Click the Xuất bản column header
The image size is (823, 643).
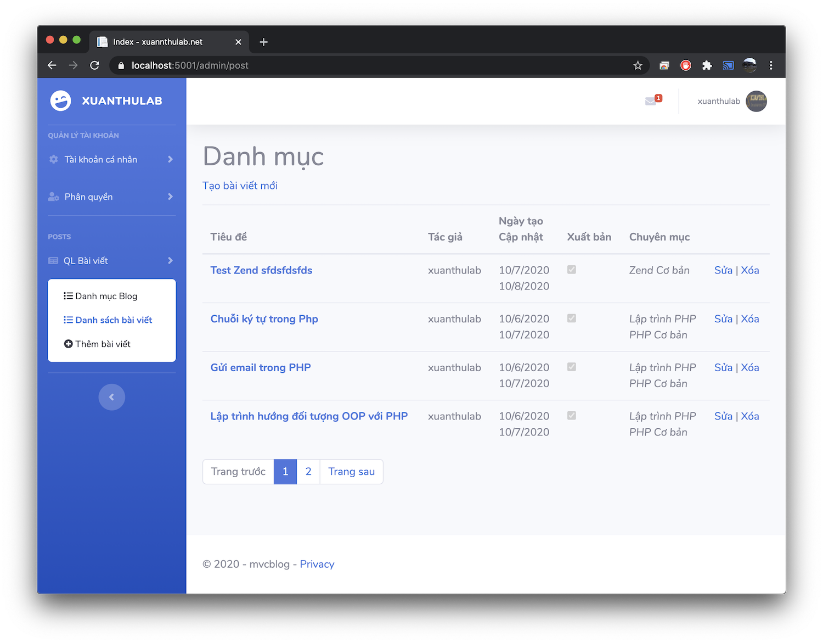(589, 237)
